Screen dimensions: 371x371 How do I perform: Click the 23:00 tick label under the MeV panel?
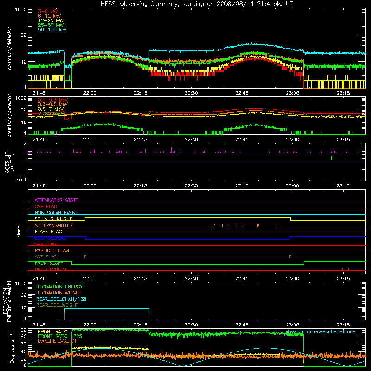coord(293,140)
